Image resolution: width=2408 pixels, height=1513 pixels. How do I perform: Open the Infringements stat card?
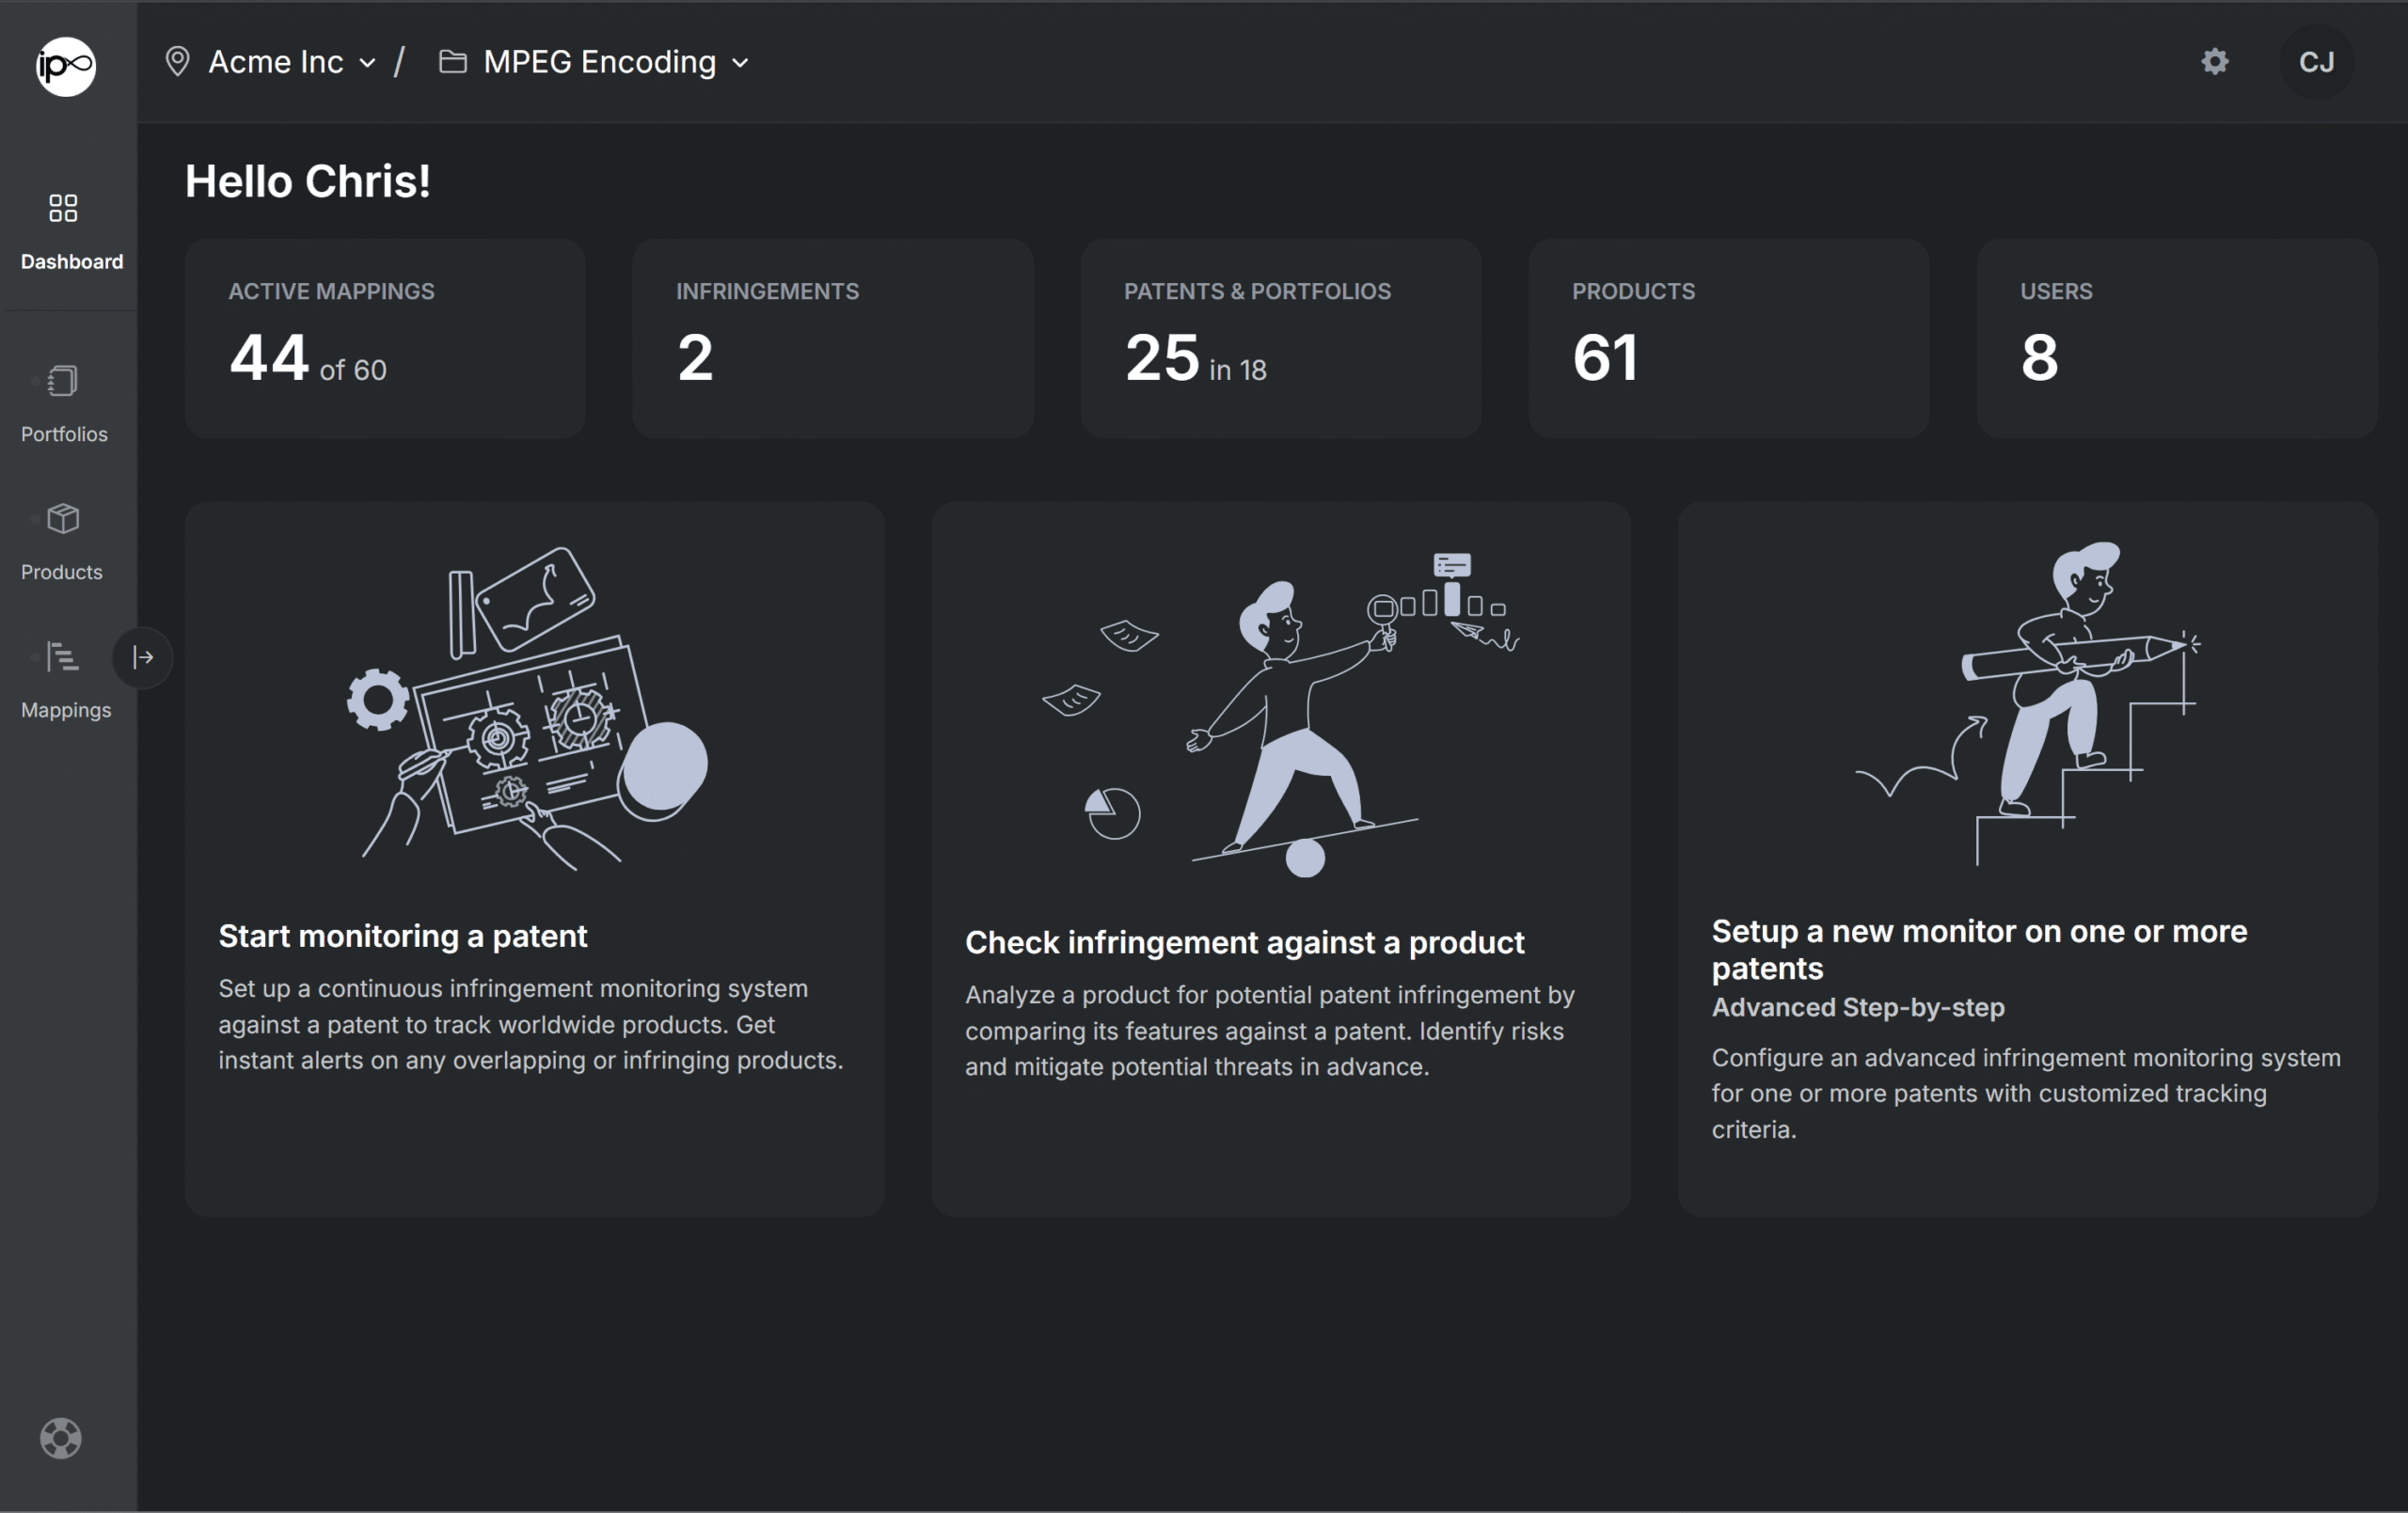coord(832,338)
